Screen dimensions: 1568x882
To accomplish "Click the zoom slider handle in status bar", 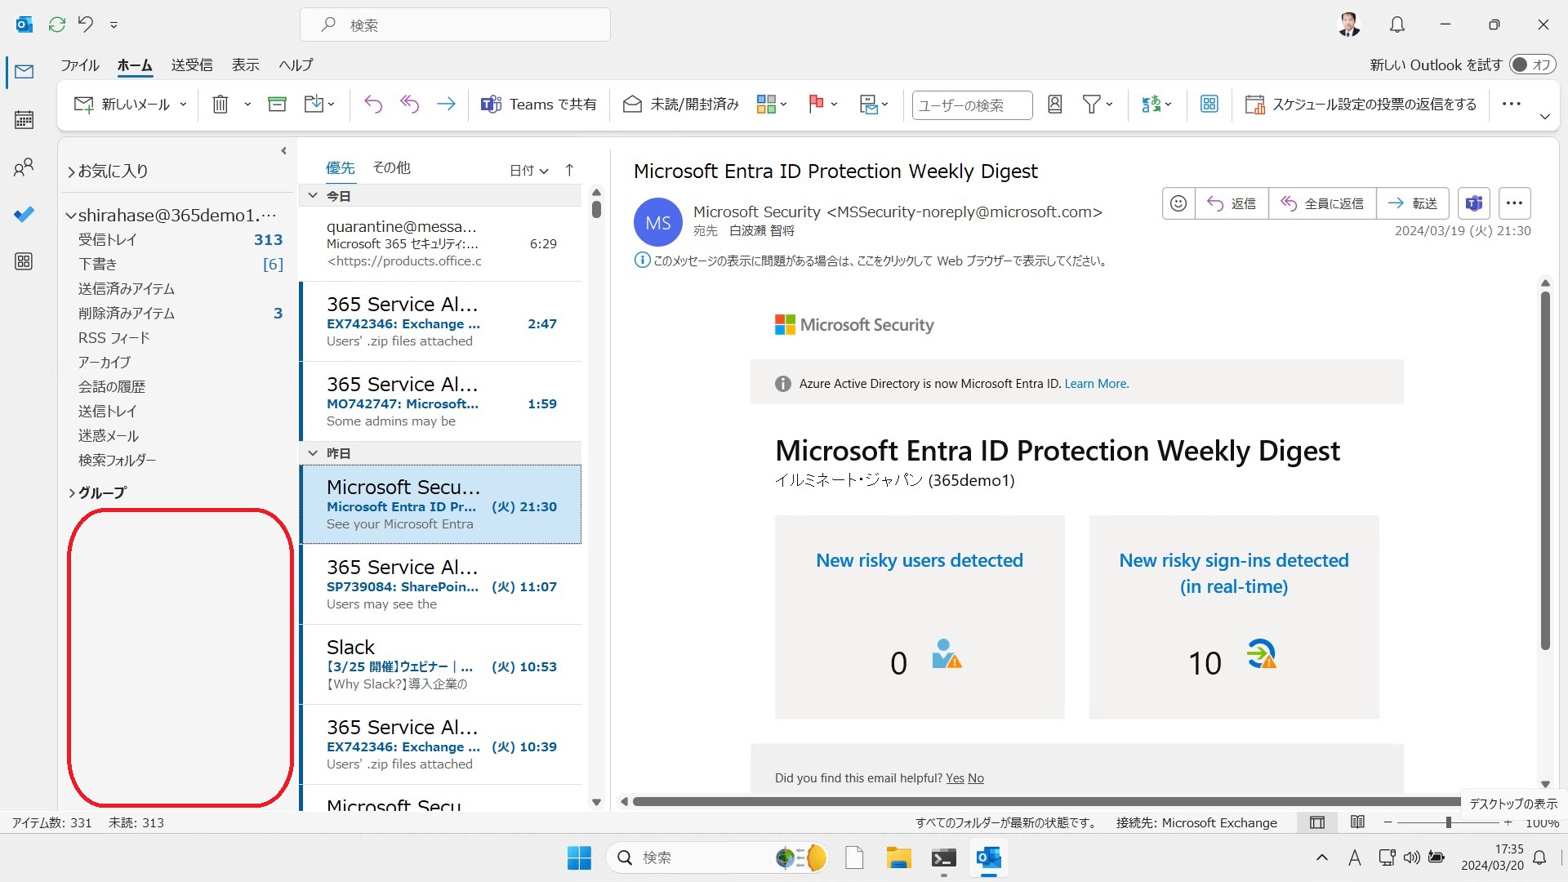I will (x=1448, y=822).
